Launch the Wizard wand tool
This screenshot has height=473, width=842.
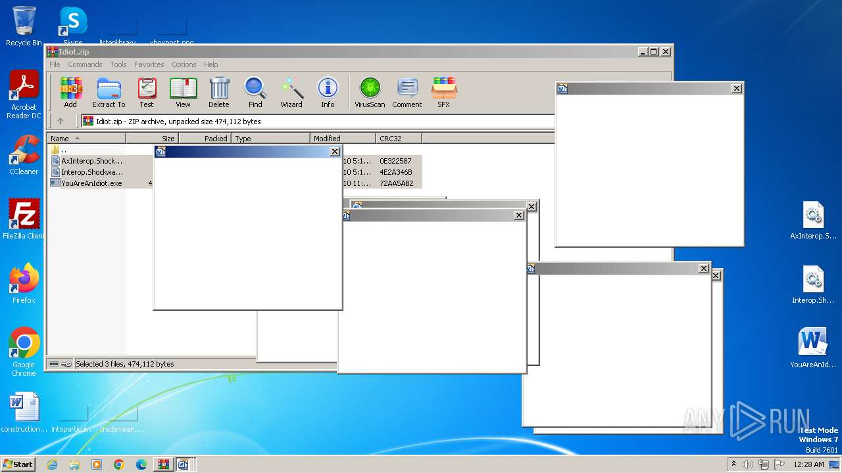[291, 93]
